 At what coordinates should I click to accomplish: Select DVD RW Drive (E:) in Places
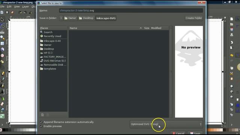point(53,61)
